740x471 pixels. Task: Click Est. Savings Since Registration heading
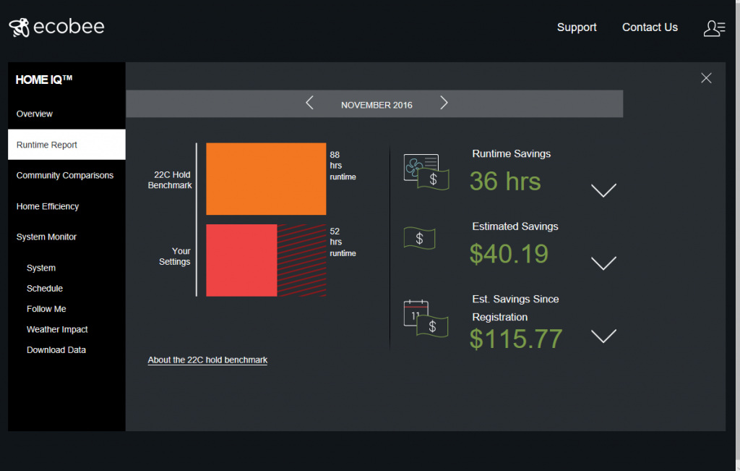click(x=515, y=308)
